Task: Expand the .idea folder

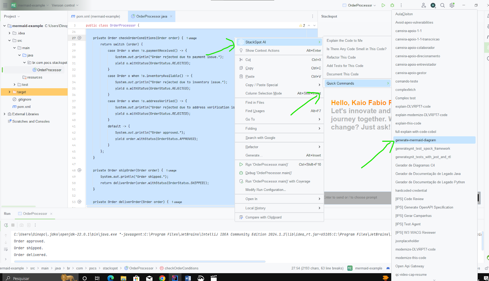Action: (9, 33)
